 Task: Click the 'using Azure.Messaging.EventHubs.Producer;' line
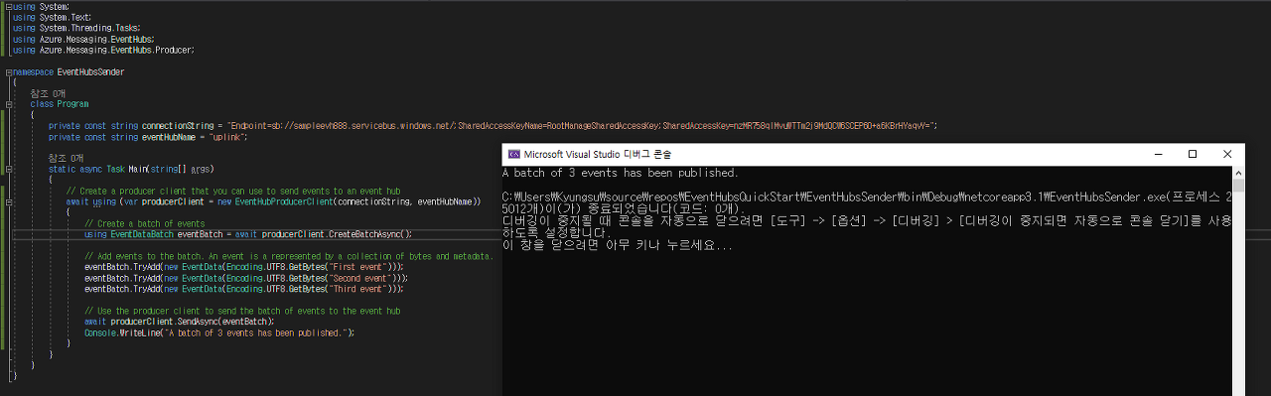coord(104,50)
